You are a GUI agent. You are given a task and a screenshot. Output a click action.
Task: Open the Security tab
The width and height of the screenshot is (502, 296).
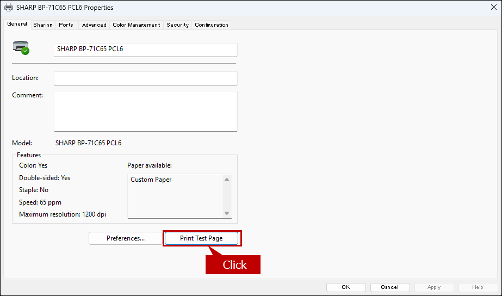tap(177, 24)
